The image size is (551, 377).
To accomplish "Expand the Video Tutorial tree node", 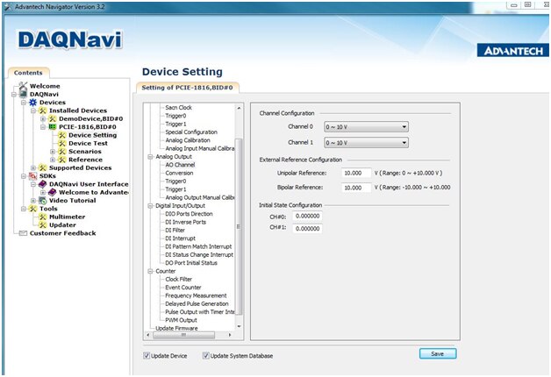I will click(x=33, y=201).
